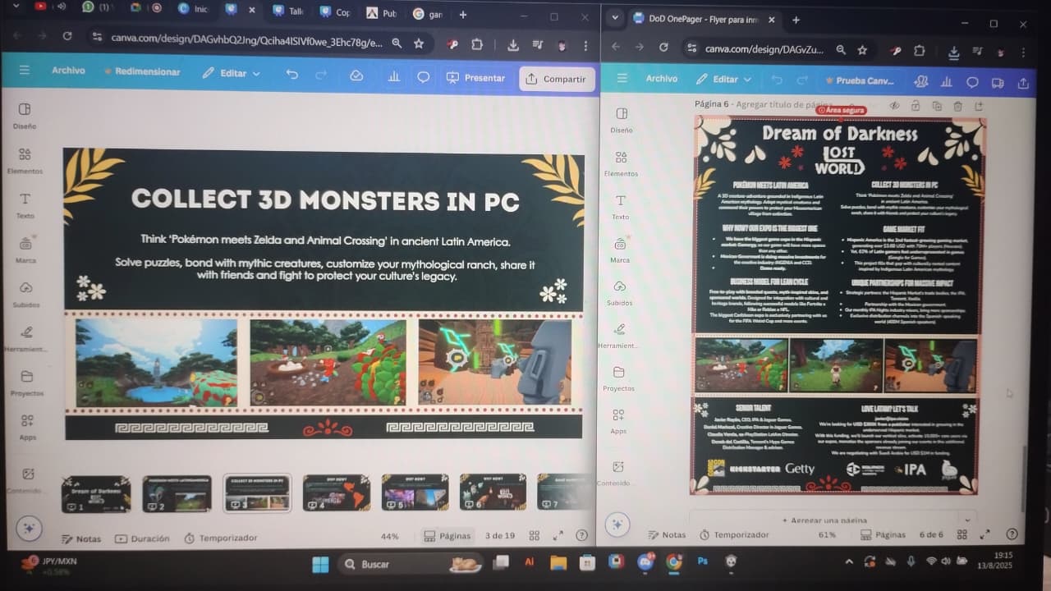Open Photoshop from the taskbar

click(x=702, y=562)
